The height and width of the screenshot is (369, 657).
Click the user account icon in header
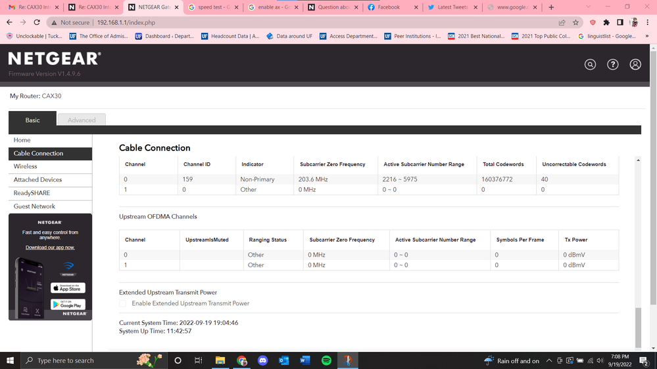point(635,64)
